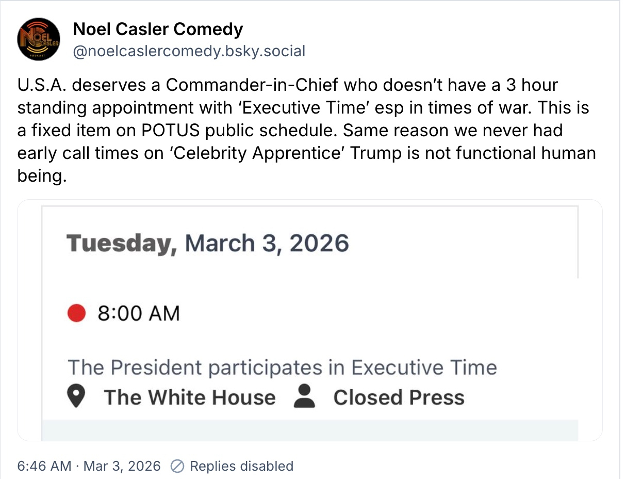Click the word "being." ending the post
The image size is (626, 479).
[42, 177]
